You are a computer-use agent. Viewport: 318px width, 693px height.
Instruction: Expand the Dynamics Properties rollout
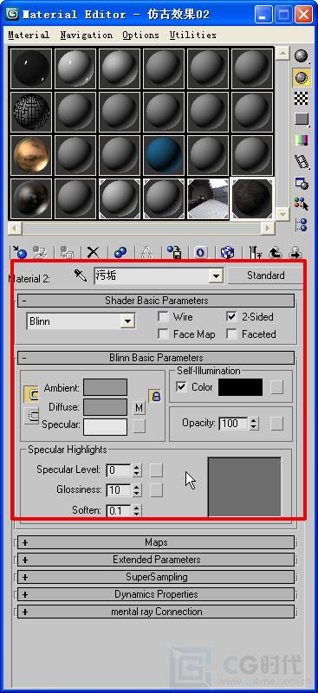tap(156, 594)
